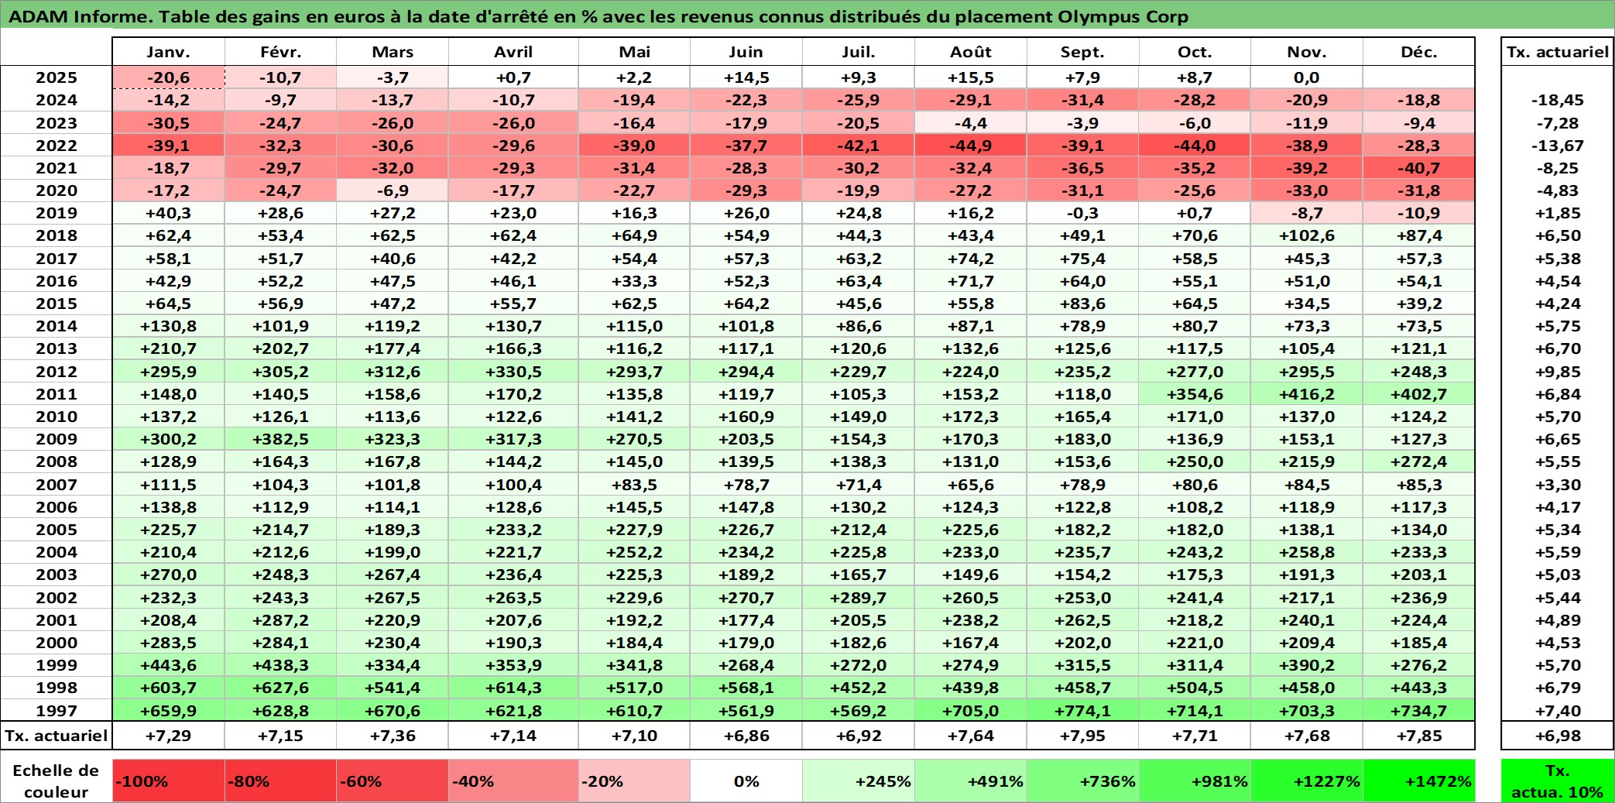Click the -6,9 cell for Mars 2020
The height and width of the screenshot is (803, 1615).
click(x=393, y=190)
